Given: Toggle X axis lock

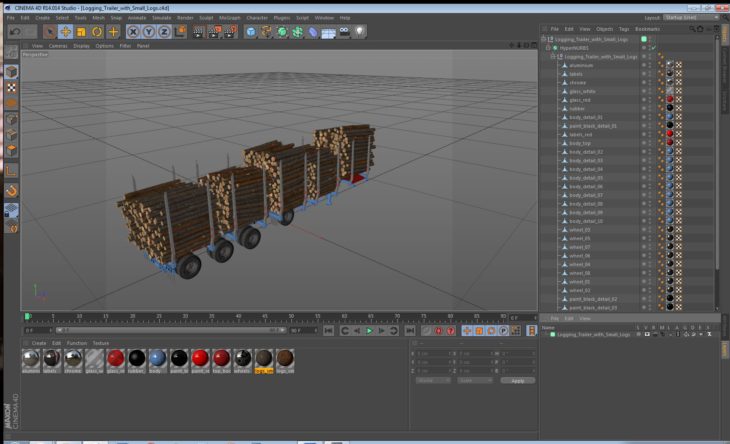Looking at the screenshot, I should 133,32.
